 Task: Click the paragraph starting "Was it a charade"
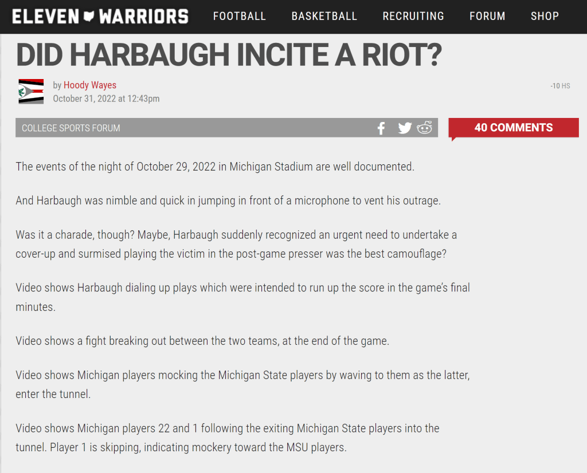tap(236, 244)
